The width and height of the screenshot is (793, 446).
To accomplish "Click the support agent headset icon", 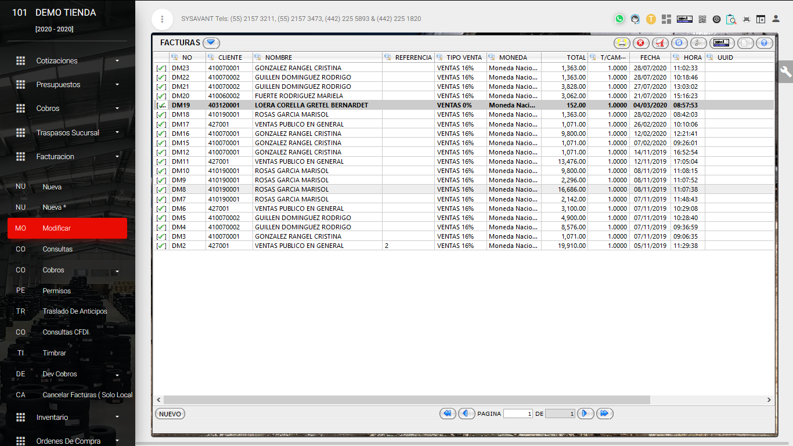I will pos(636,19).
